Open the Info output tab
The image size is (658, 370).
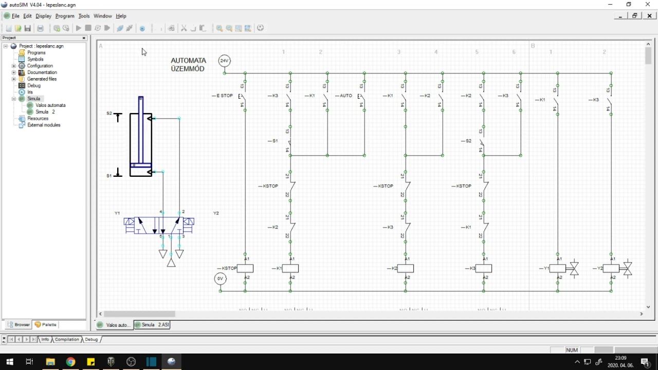[45, 340]
